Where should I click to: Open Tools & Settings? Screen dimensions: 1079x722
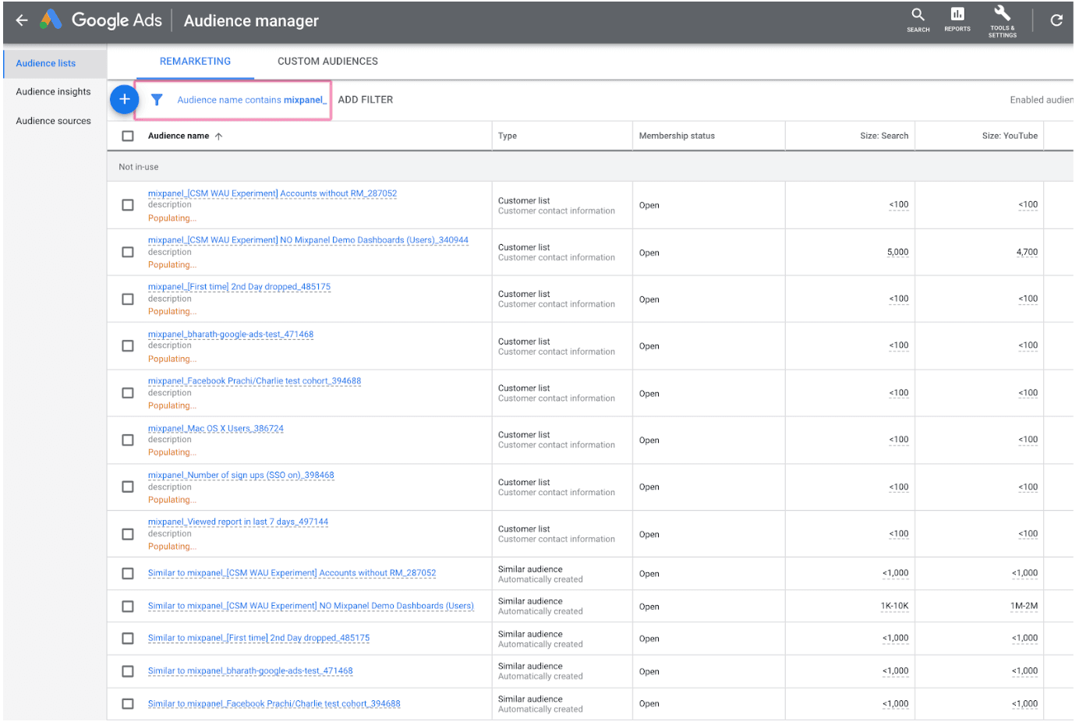[x=1001, y=18]
